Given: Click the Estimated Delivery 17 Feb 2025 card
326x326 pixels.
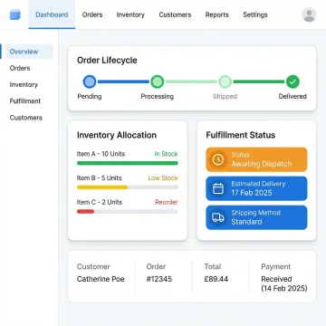Looking at the screenshot, I should pyautogui.click(x=256, y=188).
